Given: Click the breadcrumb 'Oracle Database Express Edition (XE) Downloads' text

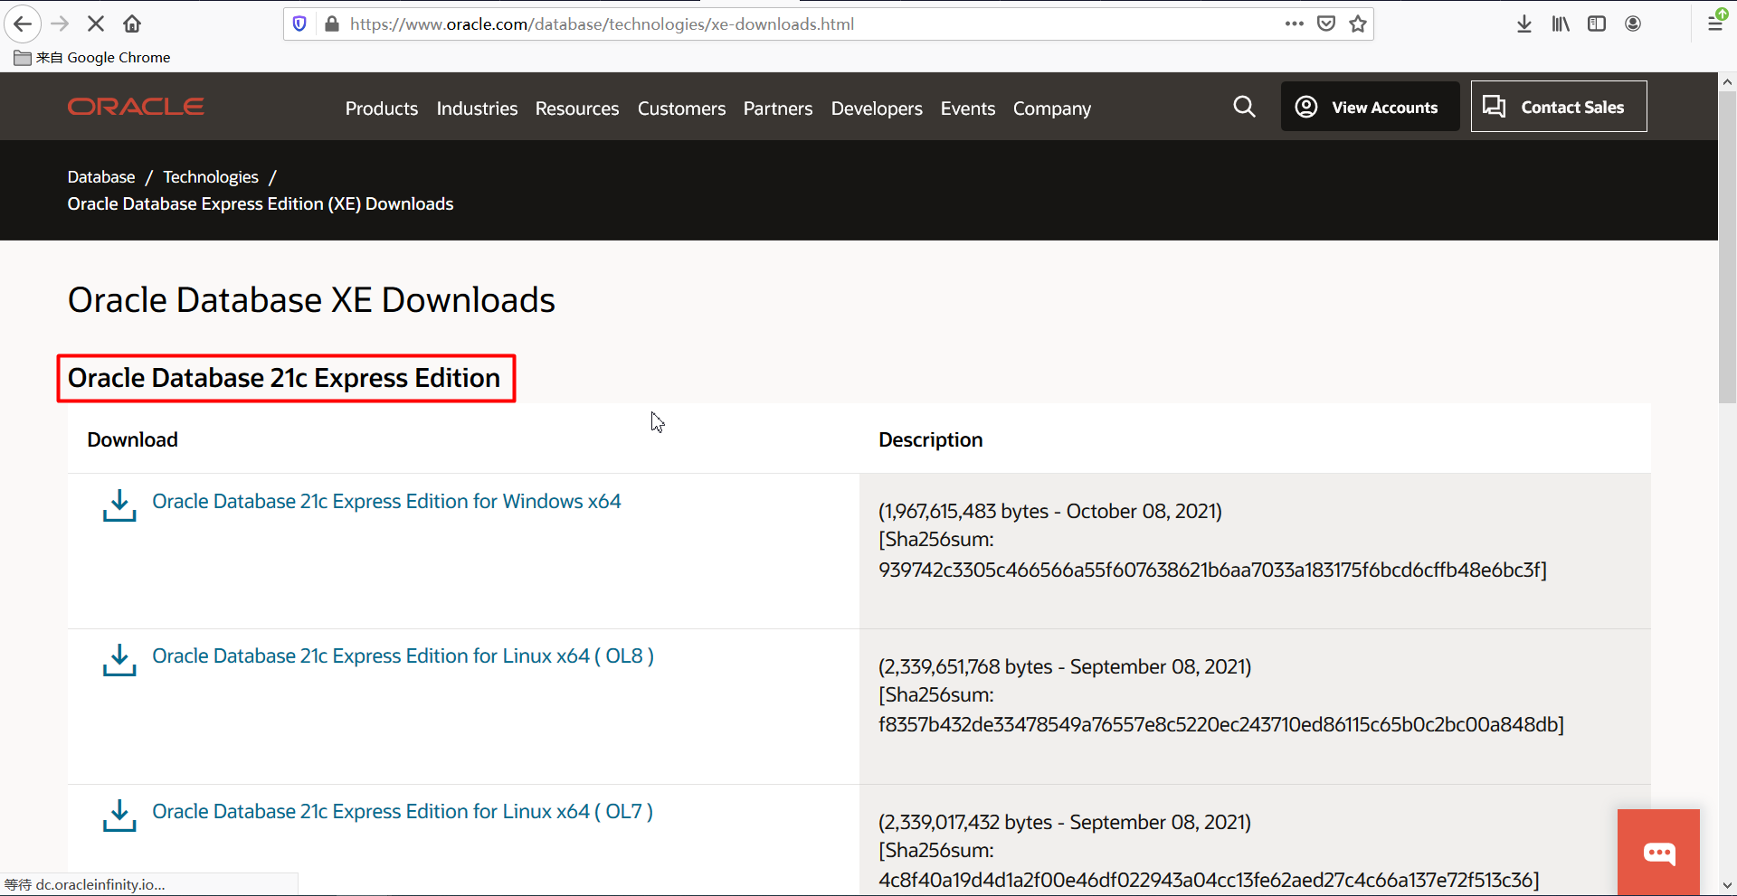Looking at the screenshot, I should 261,203.
